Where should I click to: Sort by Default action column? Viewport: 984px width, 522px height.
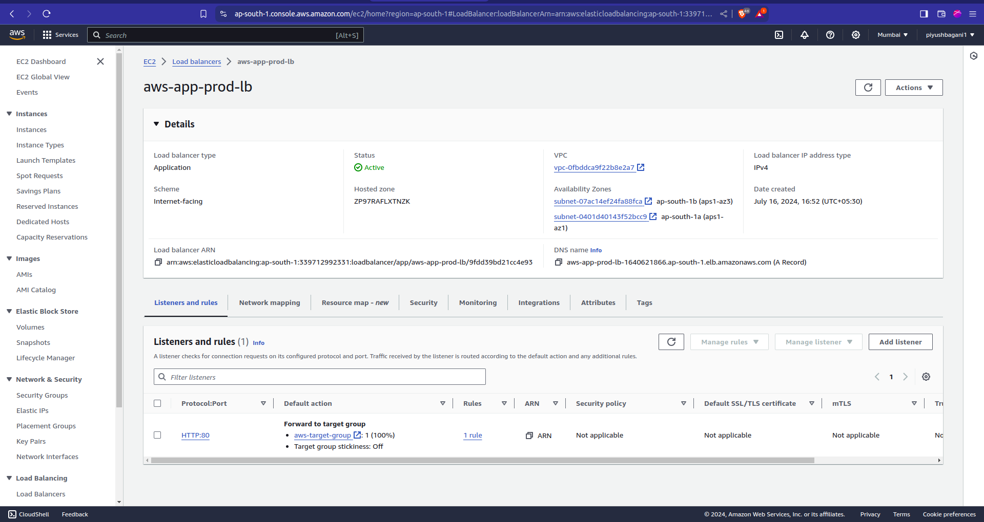click(443, 403)
